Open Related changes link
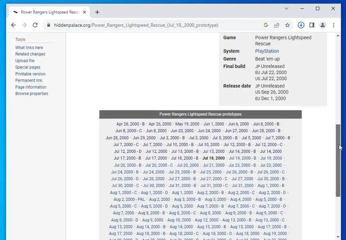This screenshot has width=346, height=240. (x=30, y=54)
